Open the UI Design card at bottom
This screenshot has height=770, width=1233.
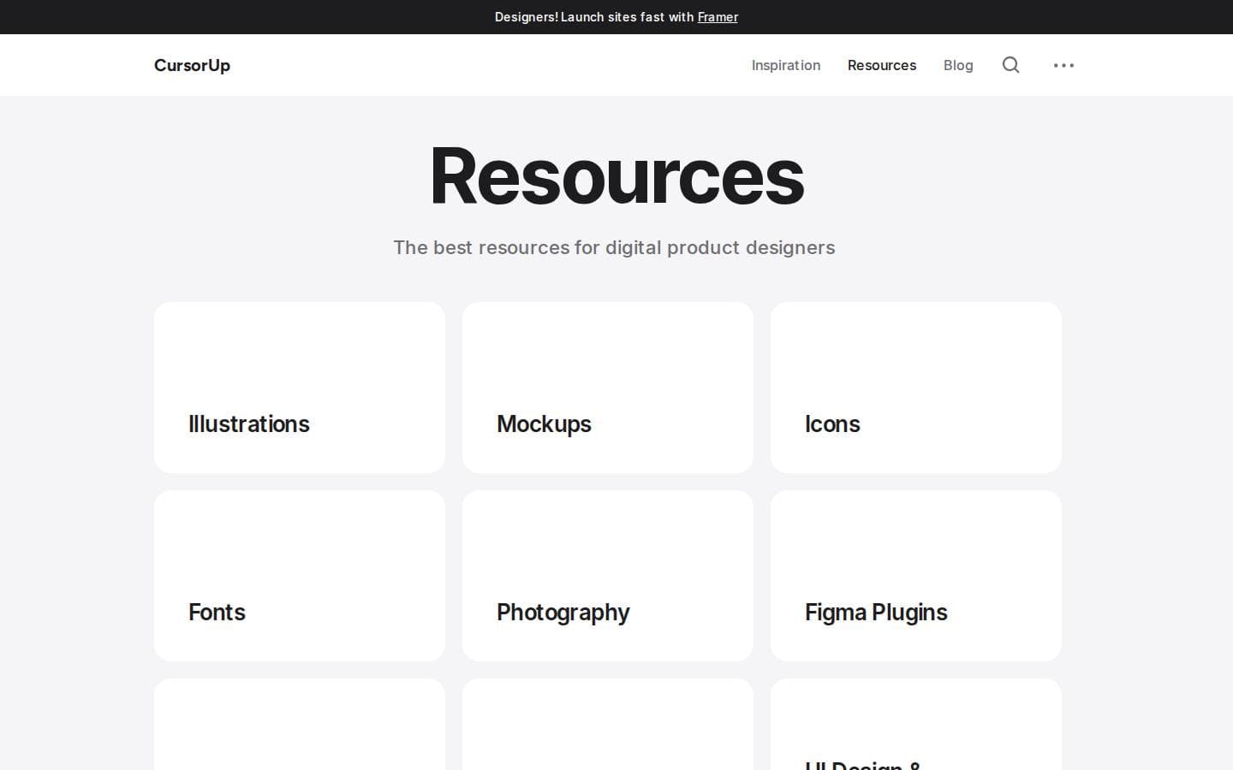coord(916,725)
